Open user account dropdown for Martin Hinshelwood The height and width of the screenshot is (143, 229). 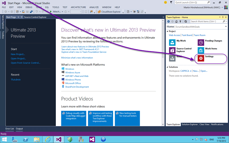tap(222, 7)
